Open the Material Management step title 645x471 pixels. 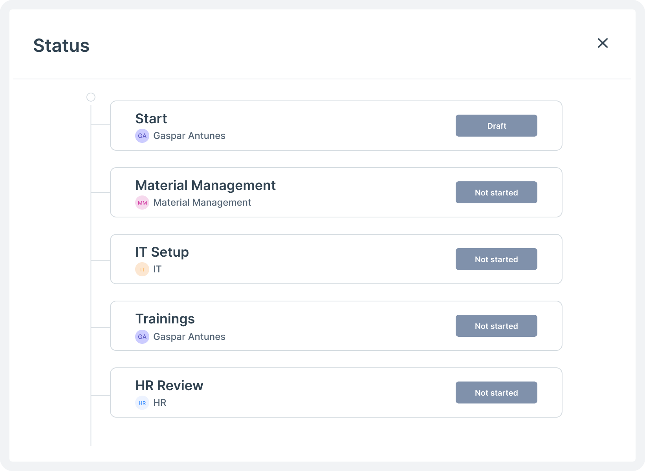point(205,185)
